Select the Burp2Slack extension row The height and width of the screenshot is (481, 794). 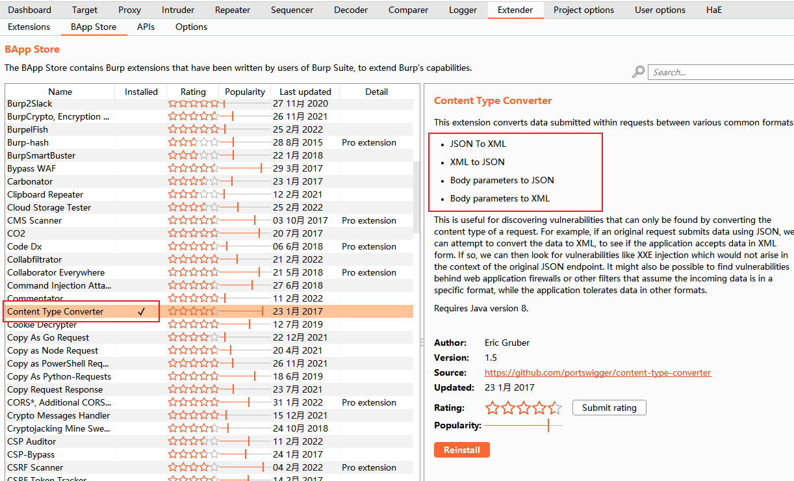209,103
